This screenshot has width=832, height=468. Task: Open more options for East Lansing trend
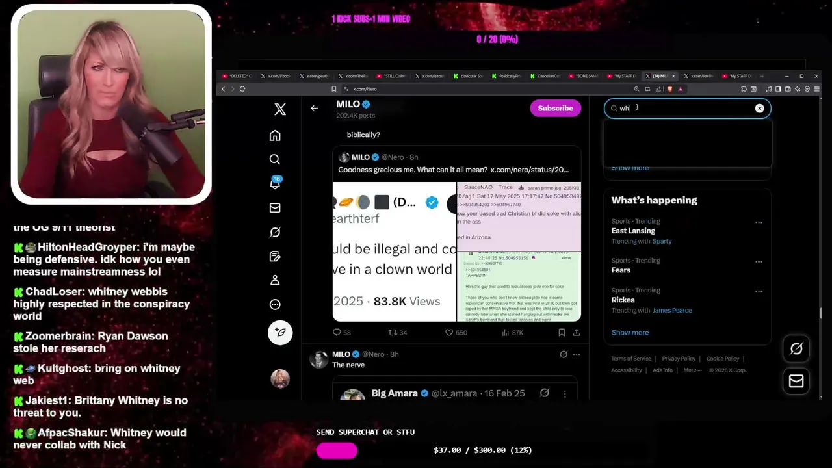point(759,222)
